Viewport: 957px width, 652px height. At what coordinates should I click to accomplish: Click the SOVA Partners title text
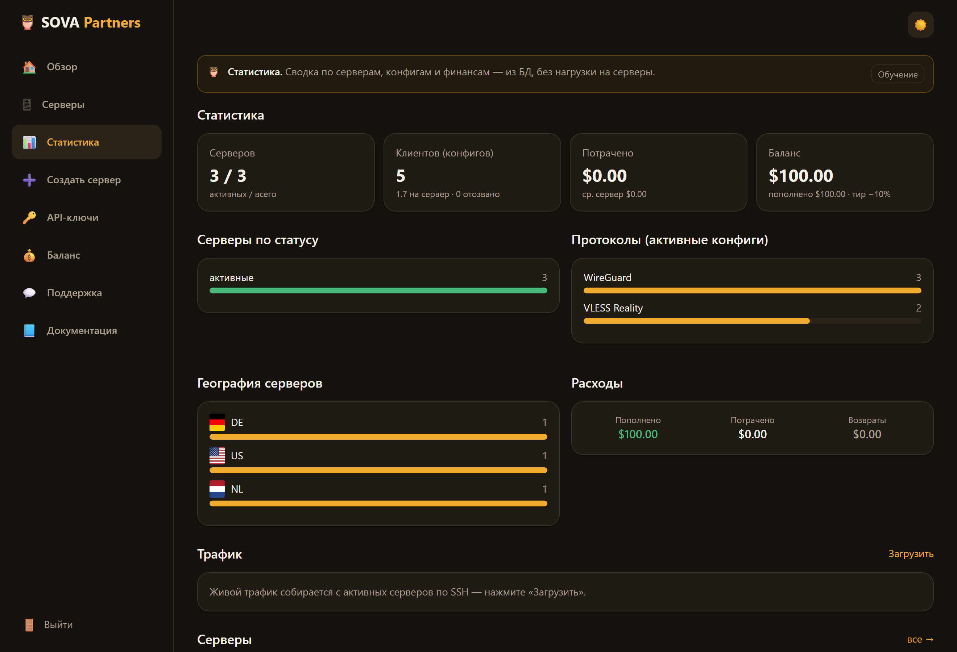pyautogui.click(x=91, y=22)
